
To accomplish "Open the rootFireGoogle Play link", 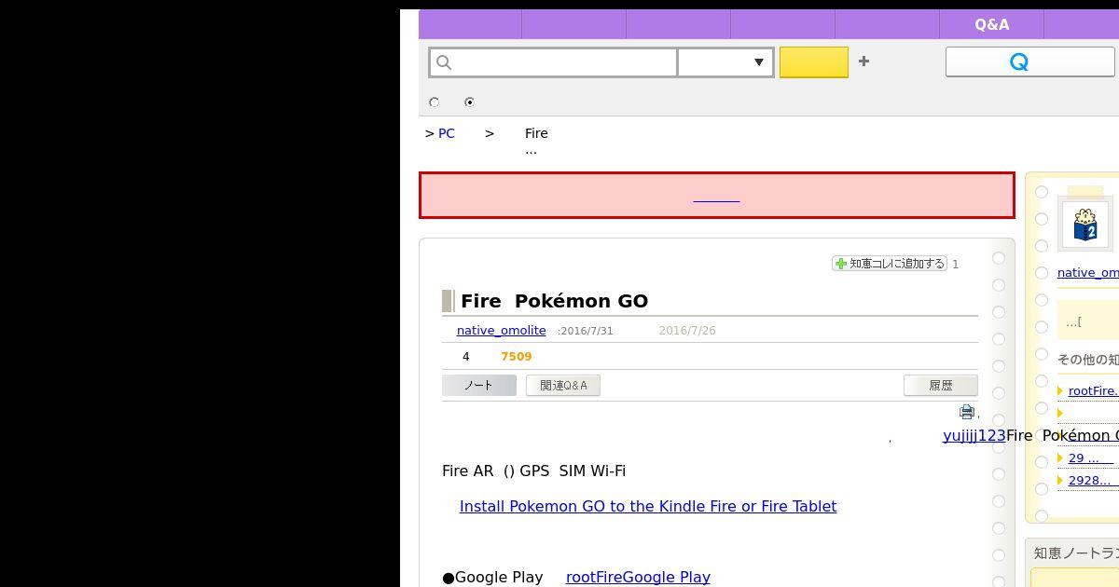I will 638,577.
